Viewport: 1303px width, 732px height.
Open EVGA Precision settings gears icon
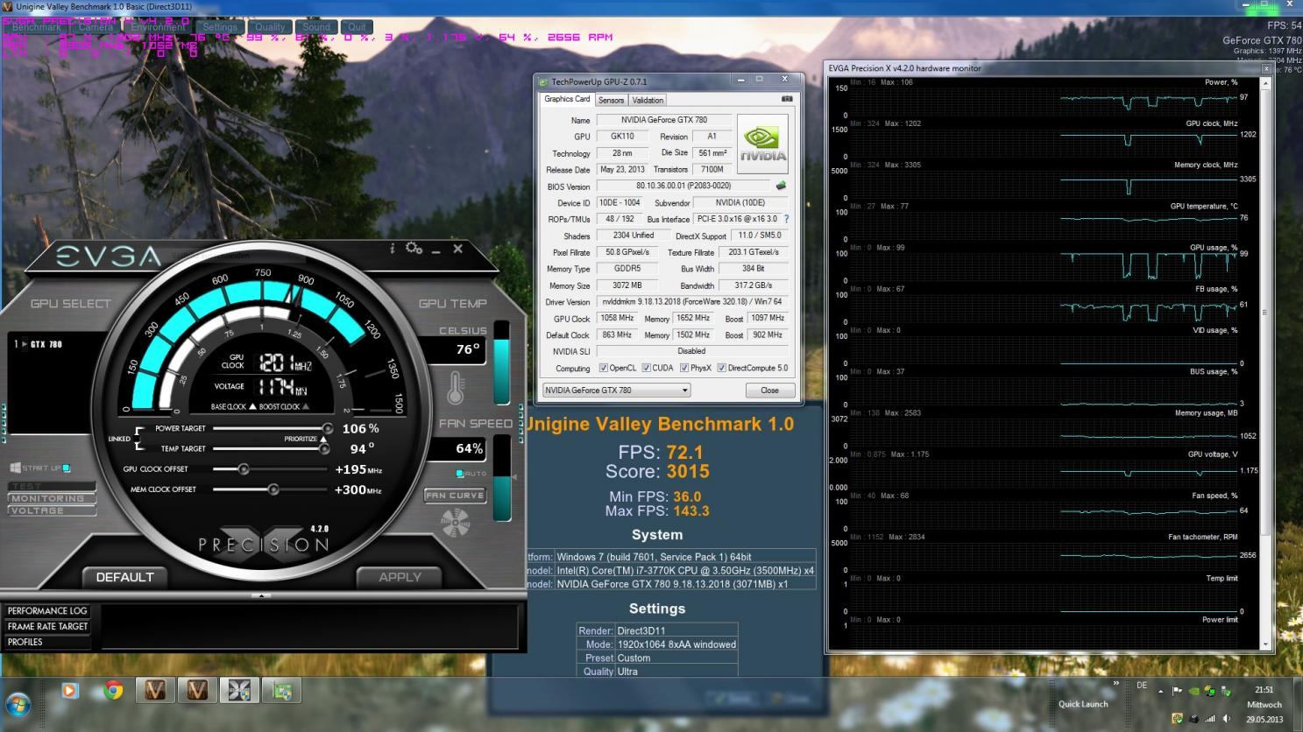tap(414, 249)
